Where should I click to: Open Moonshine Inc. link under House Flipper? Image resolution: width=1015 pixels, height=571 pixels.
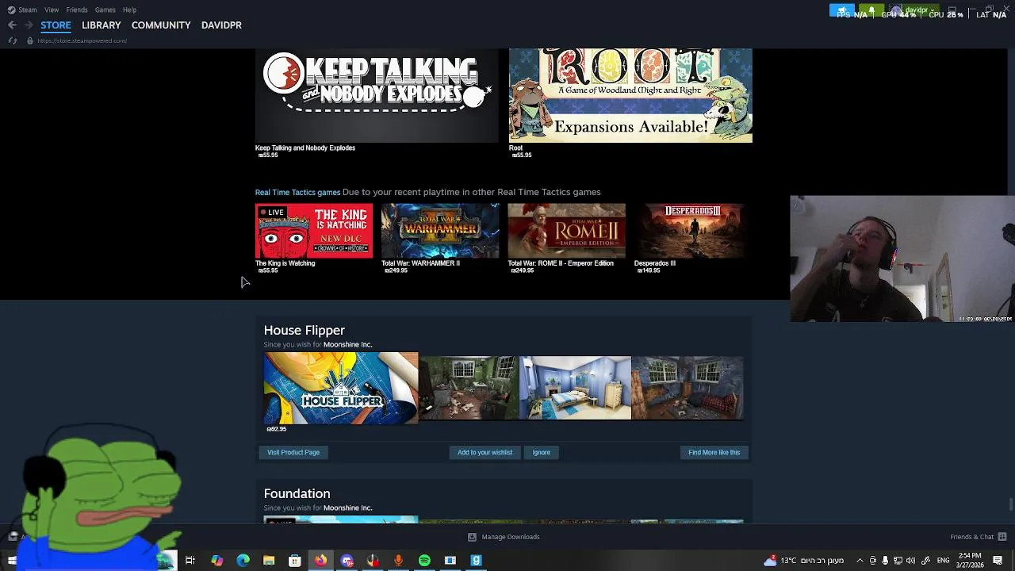coord(347,344)
